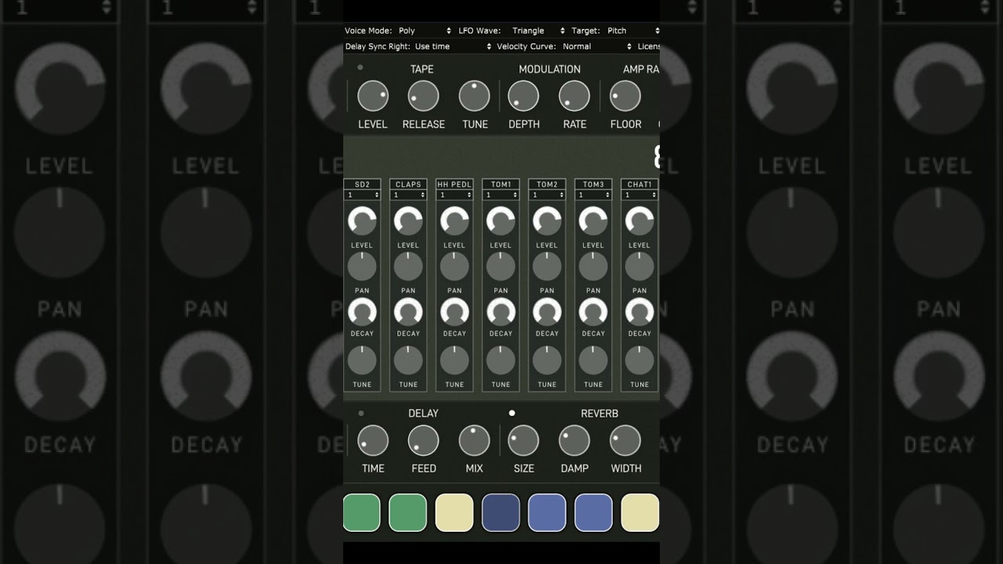
Task: Click the Tape LEVEL knob
Action: 373,96
